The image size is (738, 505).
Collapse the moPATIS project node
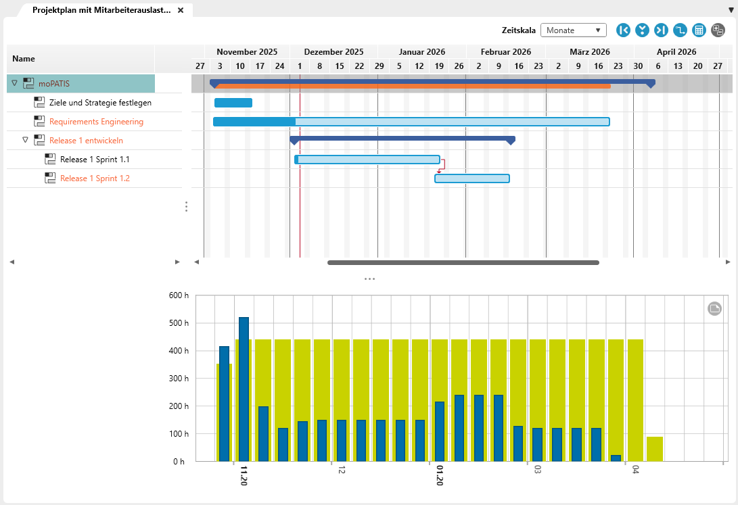click(15, 83)
